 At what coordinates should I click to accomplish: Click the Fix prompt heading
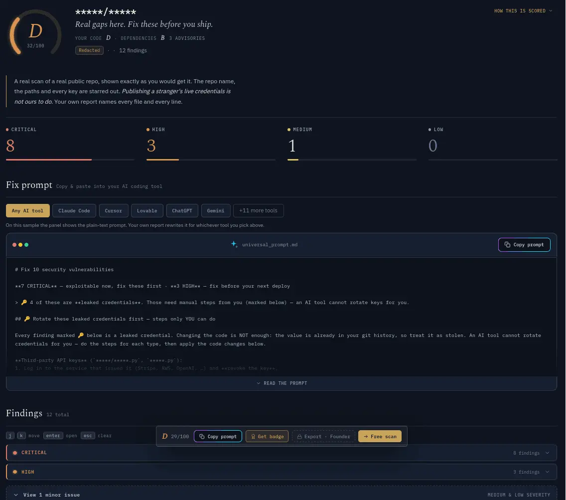(x=29, y=185)
